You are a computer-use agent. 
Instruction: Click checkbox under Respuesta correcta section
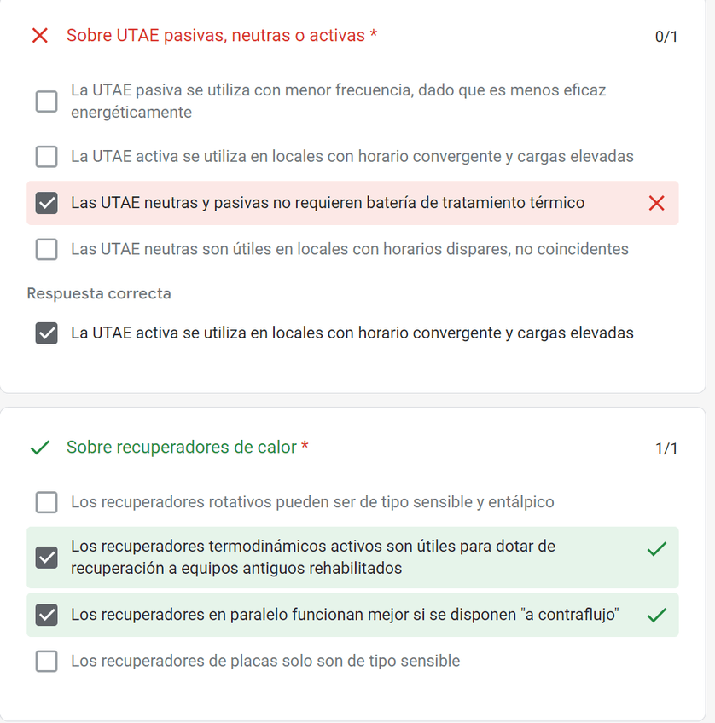pos(47,333)
